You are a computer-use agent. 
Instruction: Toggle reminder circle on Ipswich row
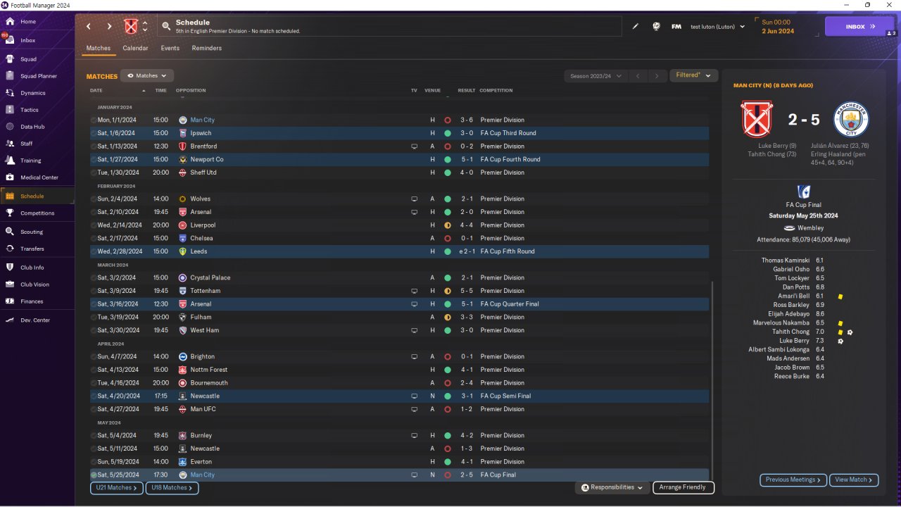pos(94,133)
